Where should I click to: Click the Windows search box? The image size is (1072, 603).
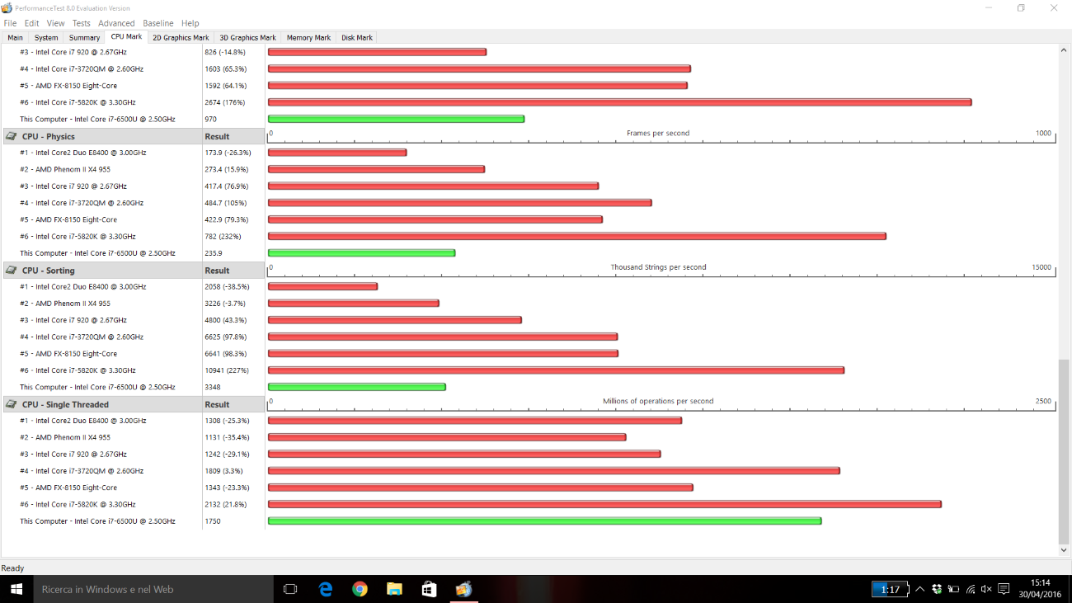point(153,589)
